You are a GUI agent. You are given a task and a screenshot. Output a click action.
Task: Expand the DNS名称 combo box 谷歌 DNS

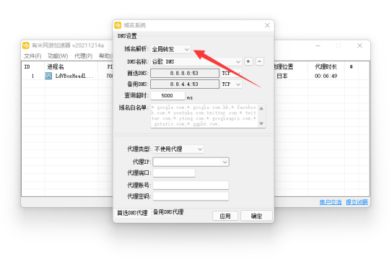(196, 61)
